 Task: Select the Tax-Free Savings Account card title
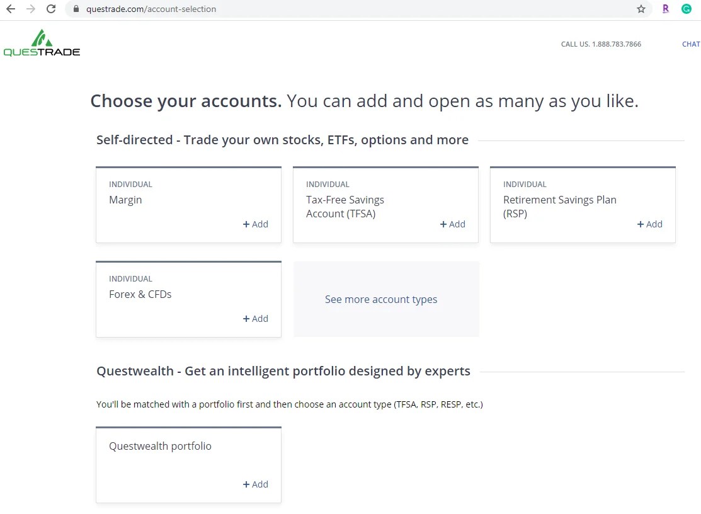(345, 207)
